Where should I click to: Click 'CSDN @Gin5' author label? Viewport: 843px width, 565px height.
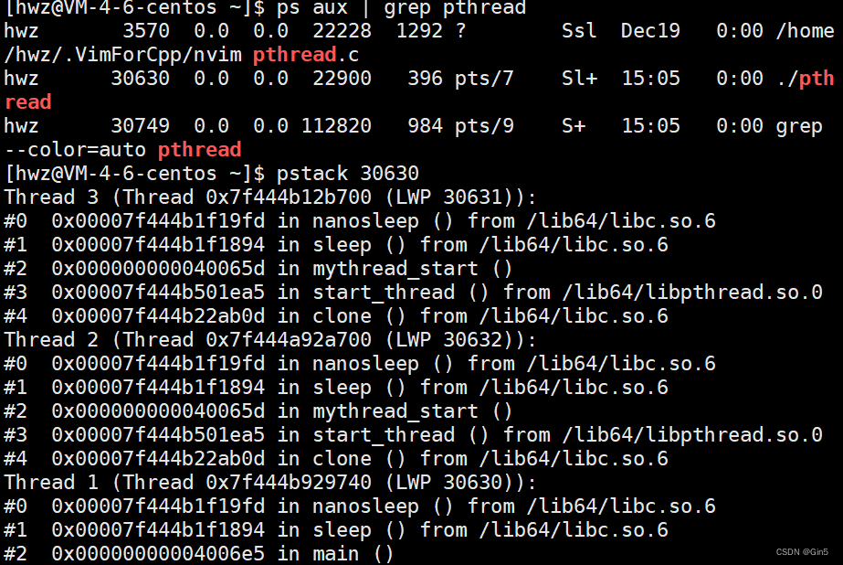click(802, 552)
